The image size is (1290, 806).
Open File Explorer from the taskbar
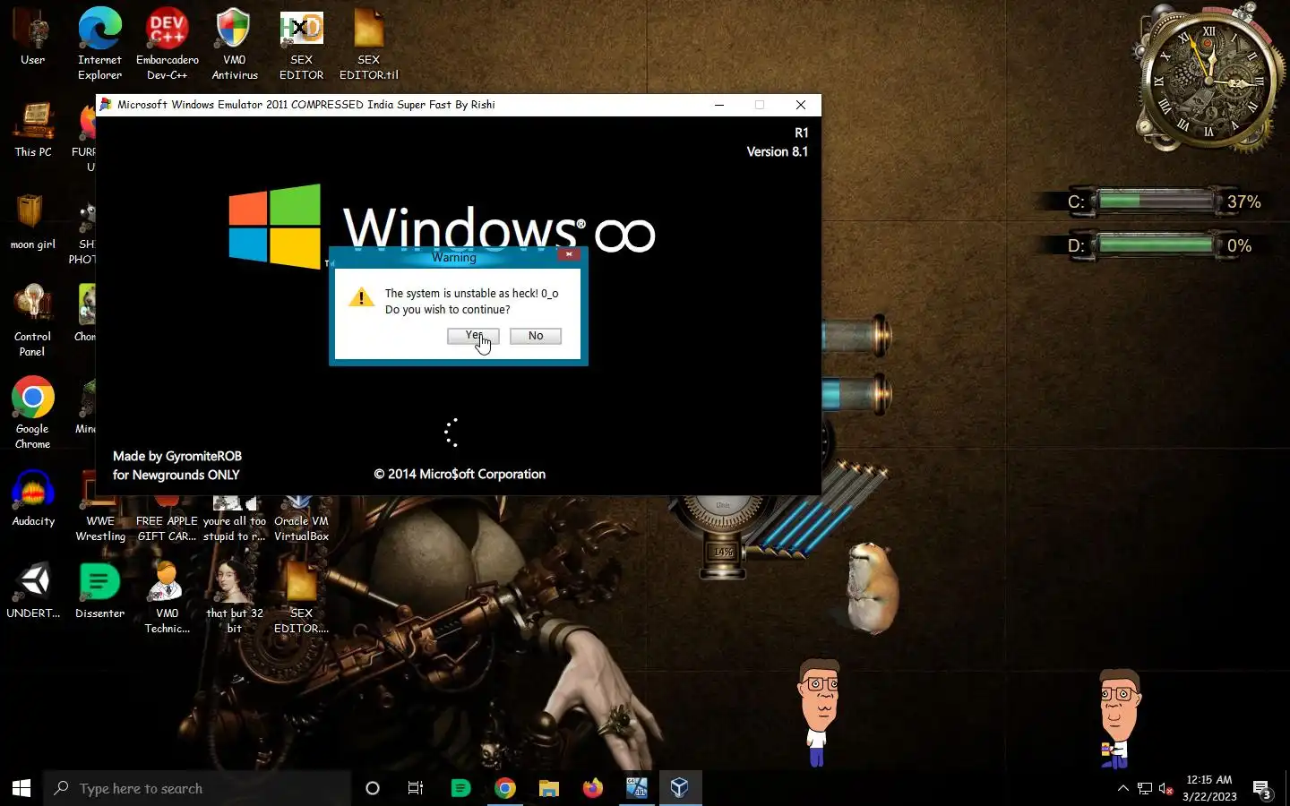click(x=549, y=788)
